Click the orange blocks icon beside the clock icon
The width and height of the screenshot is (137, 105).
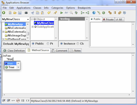click(x=120, y=13)
